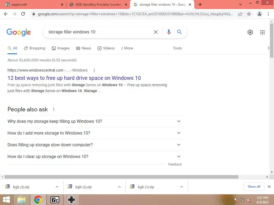Start voice search with microphone
This screenshot has width=274, height=205.
(x=169, y=32)
